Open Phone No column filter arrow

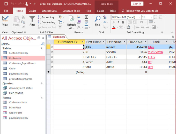pos(145,42)
